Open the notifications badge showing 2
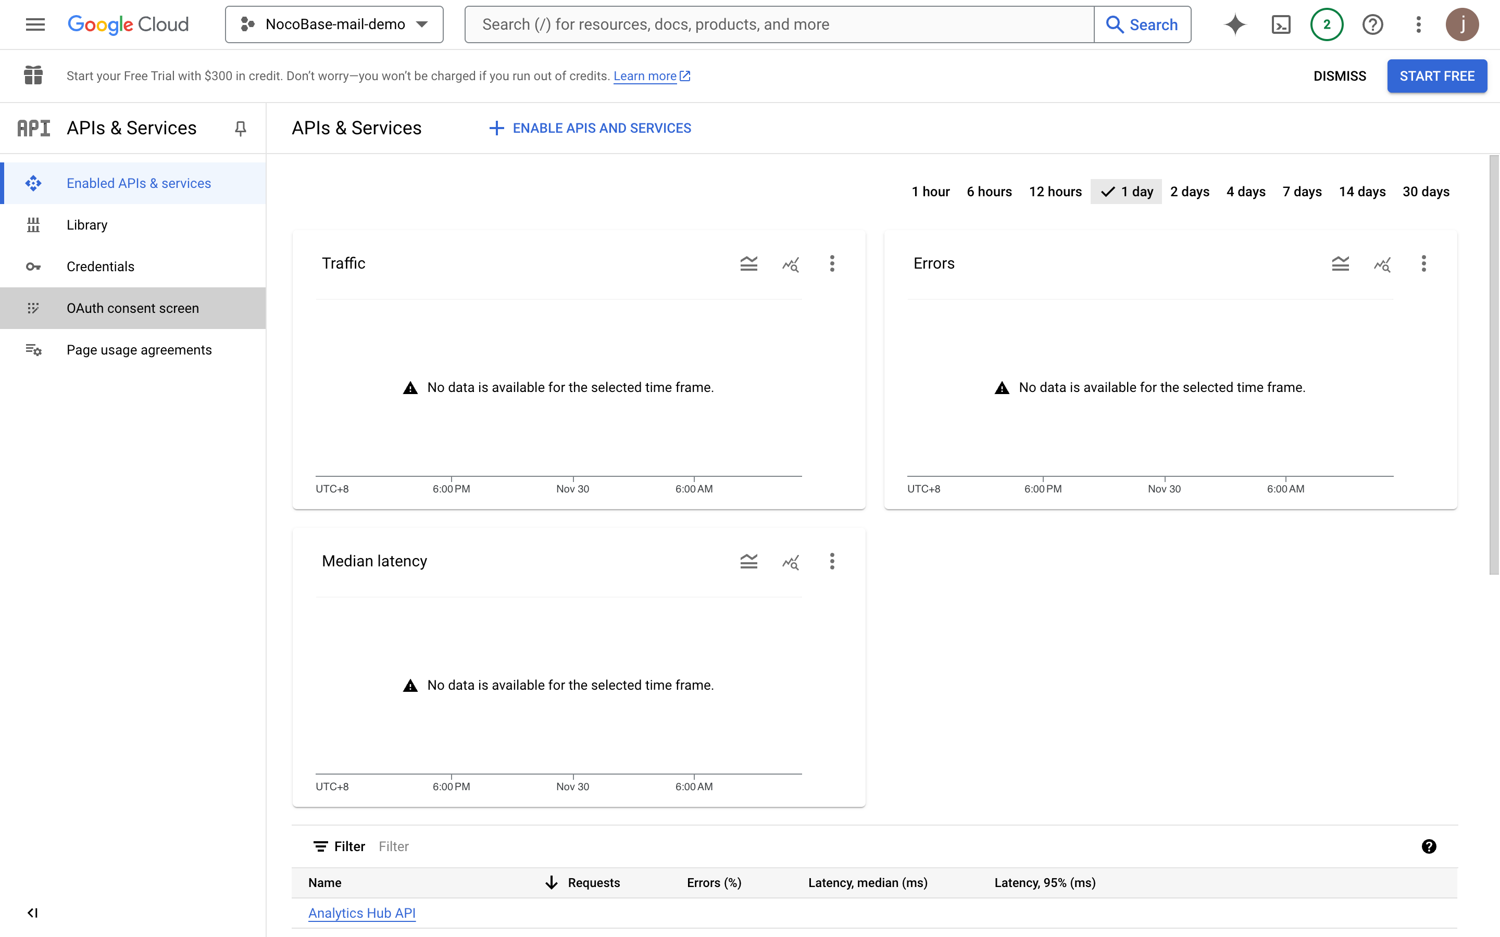Viewport: 1500px width, 937px height. 1327,25
